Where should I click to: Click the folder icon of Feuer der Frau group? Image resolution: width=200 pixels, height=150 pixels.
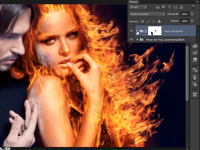(141, 39)
